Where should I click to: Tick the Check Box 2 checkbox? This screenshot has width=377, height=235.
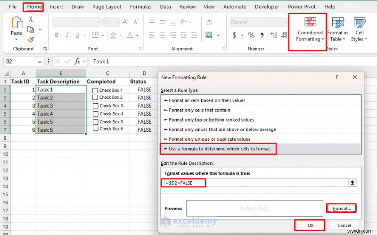95,97
